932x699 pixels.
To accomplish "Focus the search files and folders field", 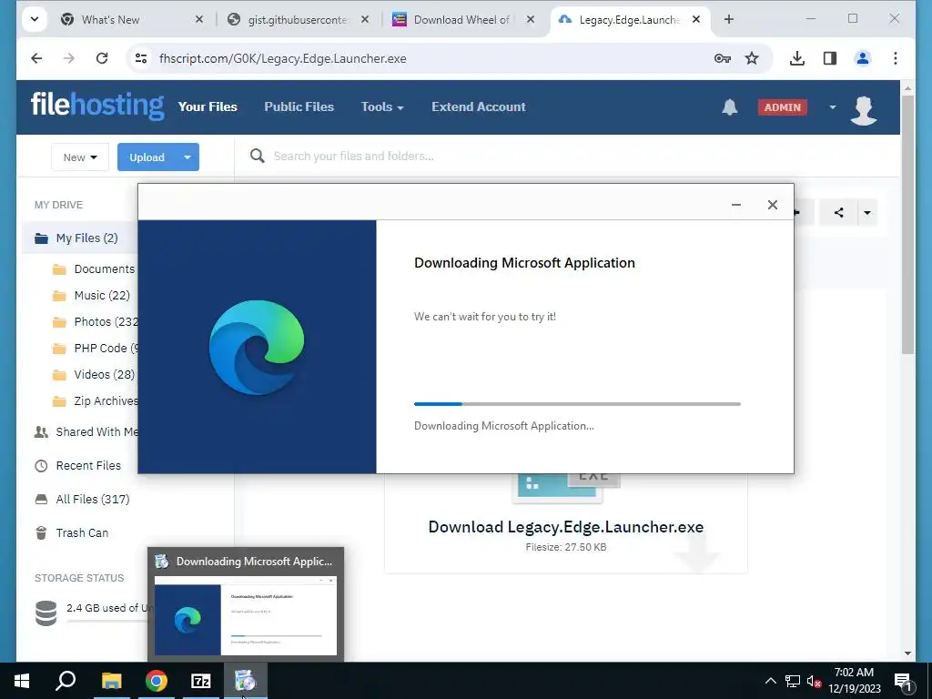I will (x=353, y=156).
